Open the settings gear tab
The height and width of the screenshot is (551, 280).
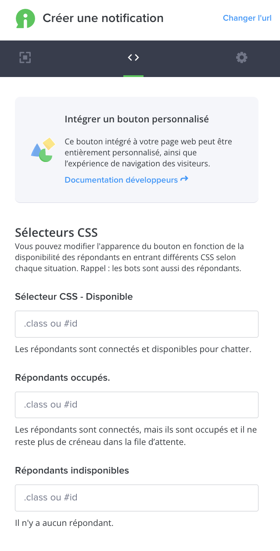[241, 57]
